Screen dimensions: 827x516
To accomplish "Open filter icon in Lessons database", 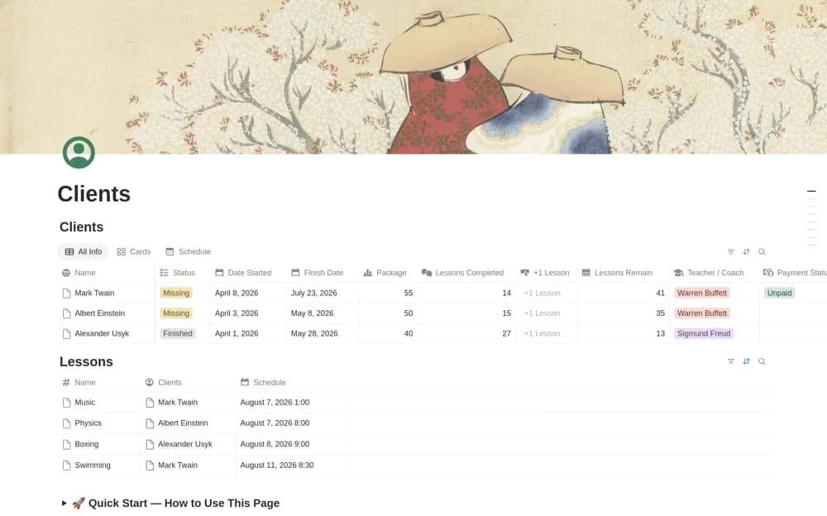I will point(730,361).
